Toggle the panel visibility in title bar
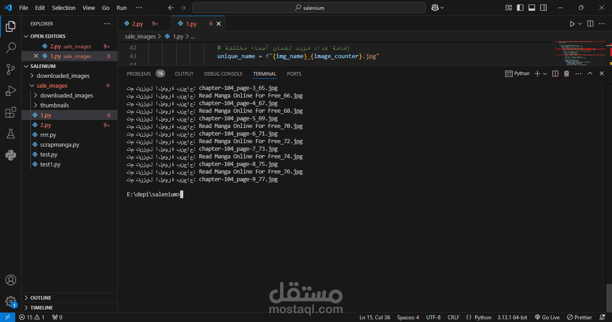This screenshot has height=322, width=612. 531,7
